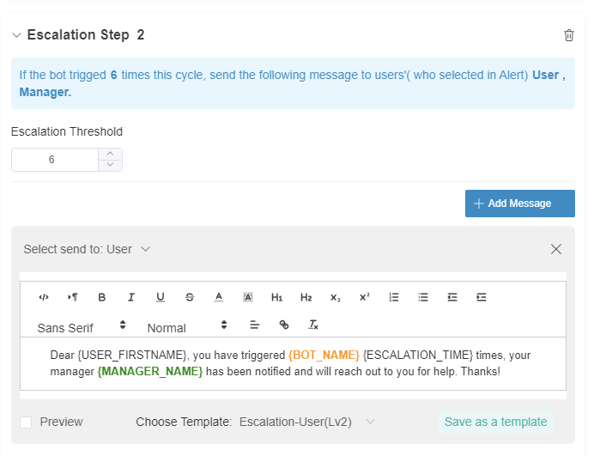Apply strikethrough to the message text

click(x=190, y=297)
